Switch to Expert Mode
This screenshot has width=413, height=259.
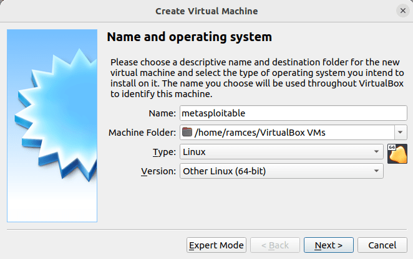(x=216, y=245)
